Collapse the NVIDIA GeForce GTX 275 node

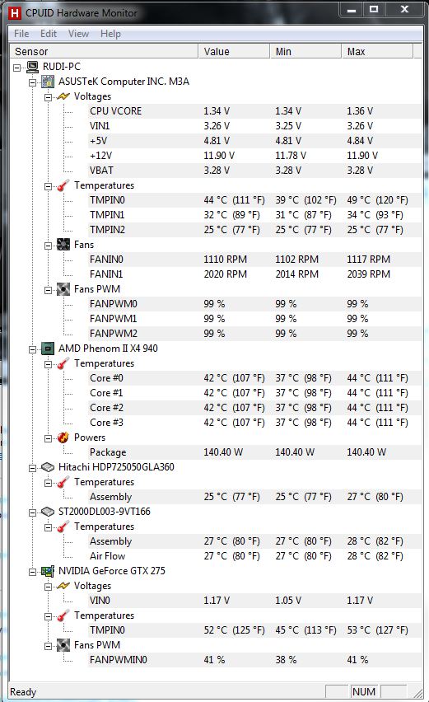click(33, 572)
